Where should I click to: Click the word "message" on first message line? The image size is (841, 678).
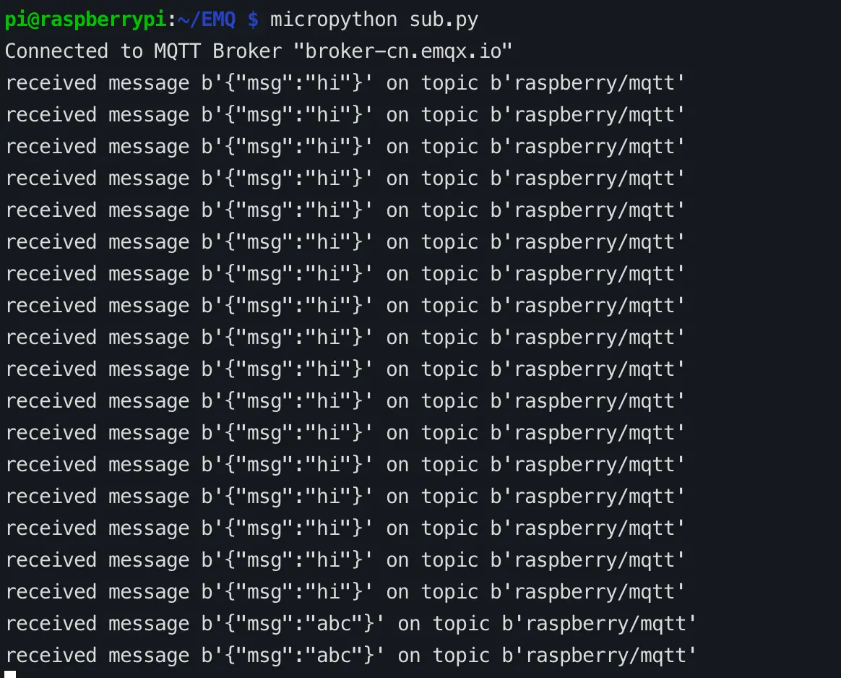tap(149, 83)
